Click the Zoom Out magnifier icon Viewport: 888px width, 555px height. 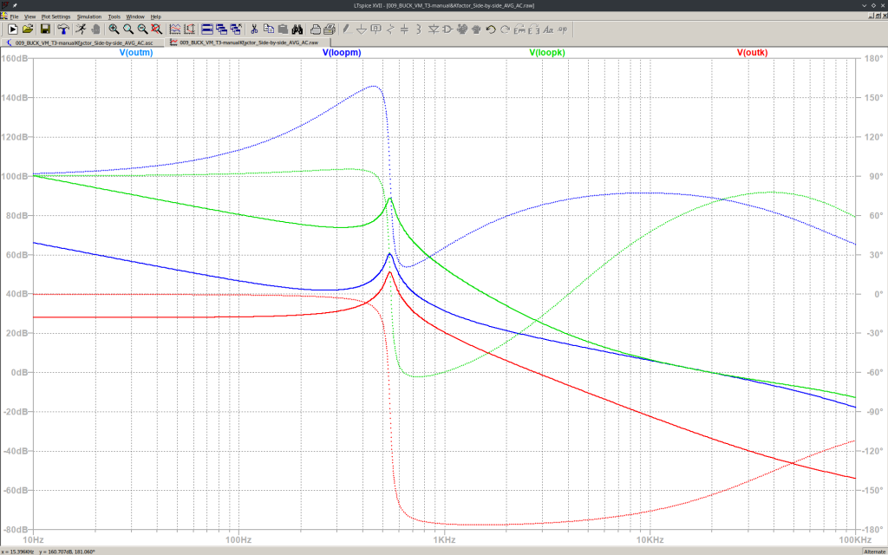tap(142, 29)
